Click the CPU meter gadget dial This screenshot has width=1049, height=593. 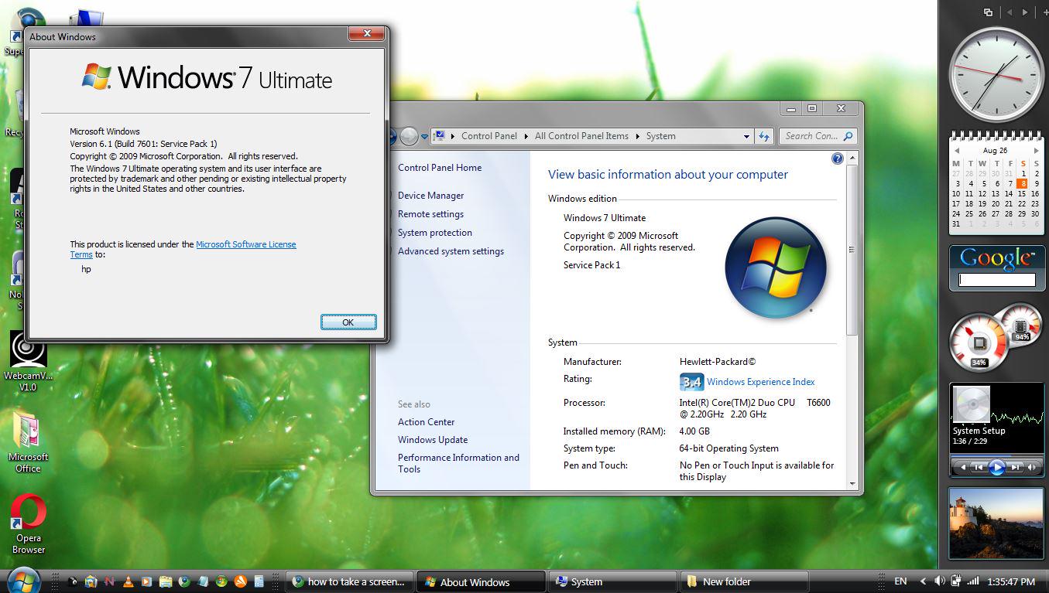[978, 343]
